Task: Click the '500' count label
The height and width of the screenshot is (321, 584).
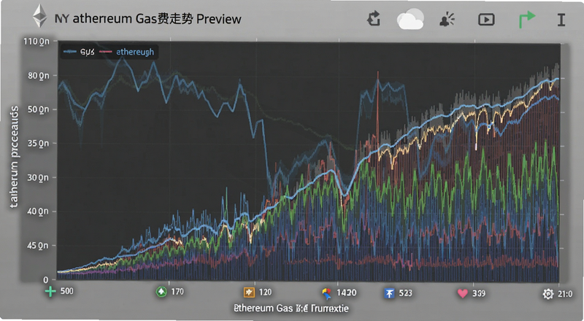Action: pos(67,291)
